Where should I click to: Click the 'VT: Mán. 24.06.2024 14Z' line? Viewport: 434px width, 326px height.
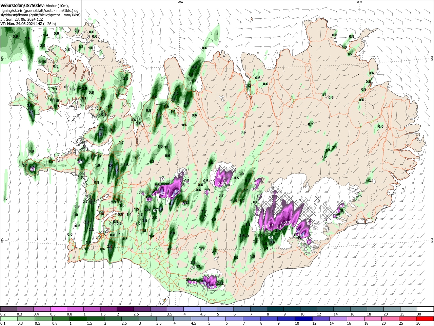[x=22, y=24]
